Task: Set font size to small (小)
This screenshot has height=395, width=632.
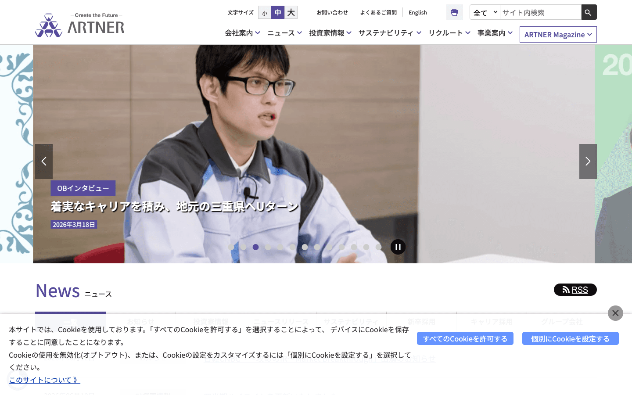Action: [x=265, y=12]
